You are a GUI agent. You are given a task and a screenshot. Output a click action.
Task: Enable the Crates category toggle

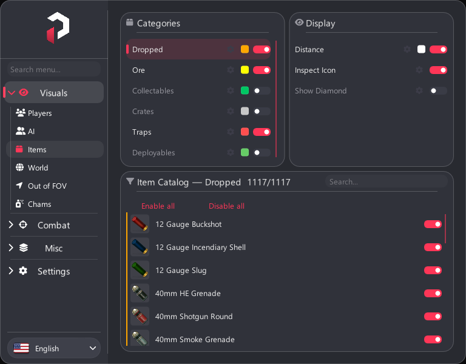[262, 112]
